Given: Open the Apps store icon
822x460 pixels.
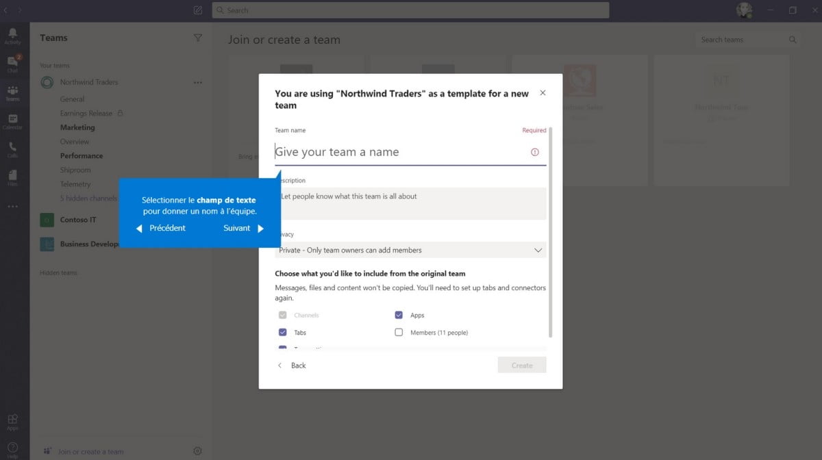Looking at the screenshot, I should click(x=12, y=422).
